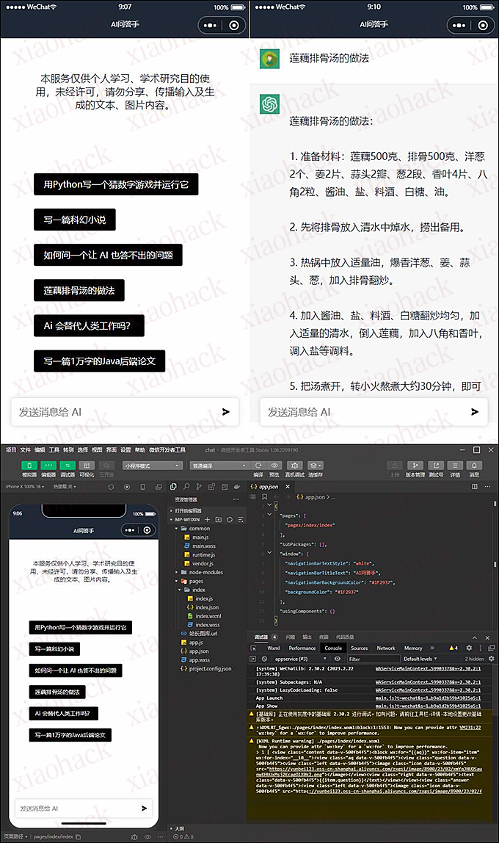Click the 编译 compile refresh icon
This screenshot has width=499, height=843.
point(258,465)
